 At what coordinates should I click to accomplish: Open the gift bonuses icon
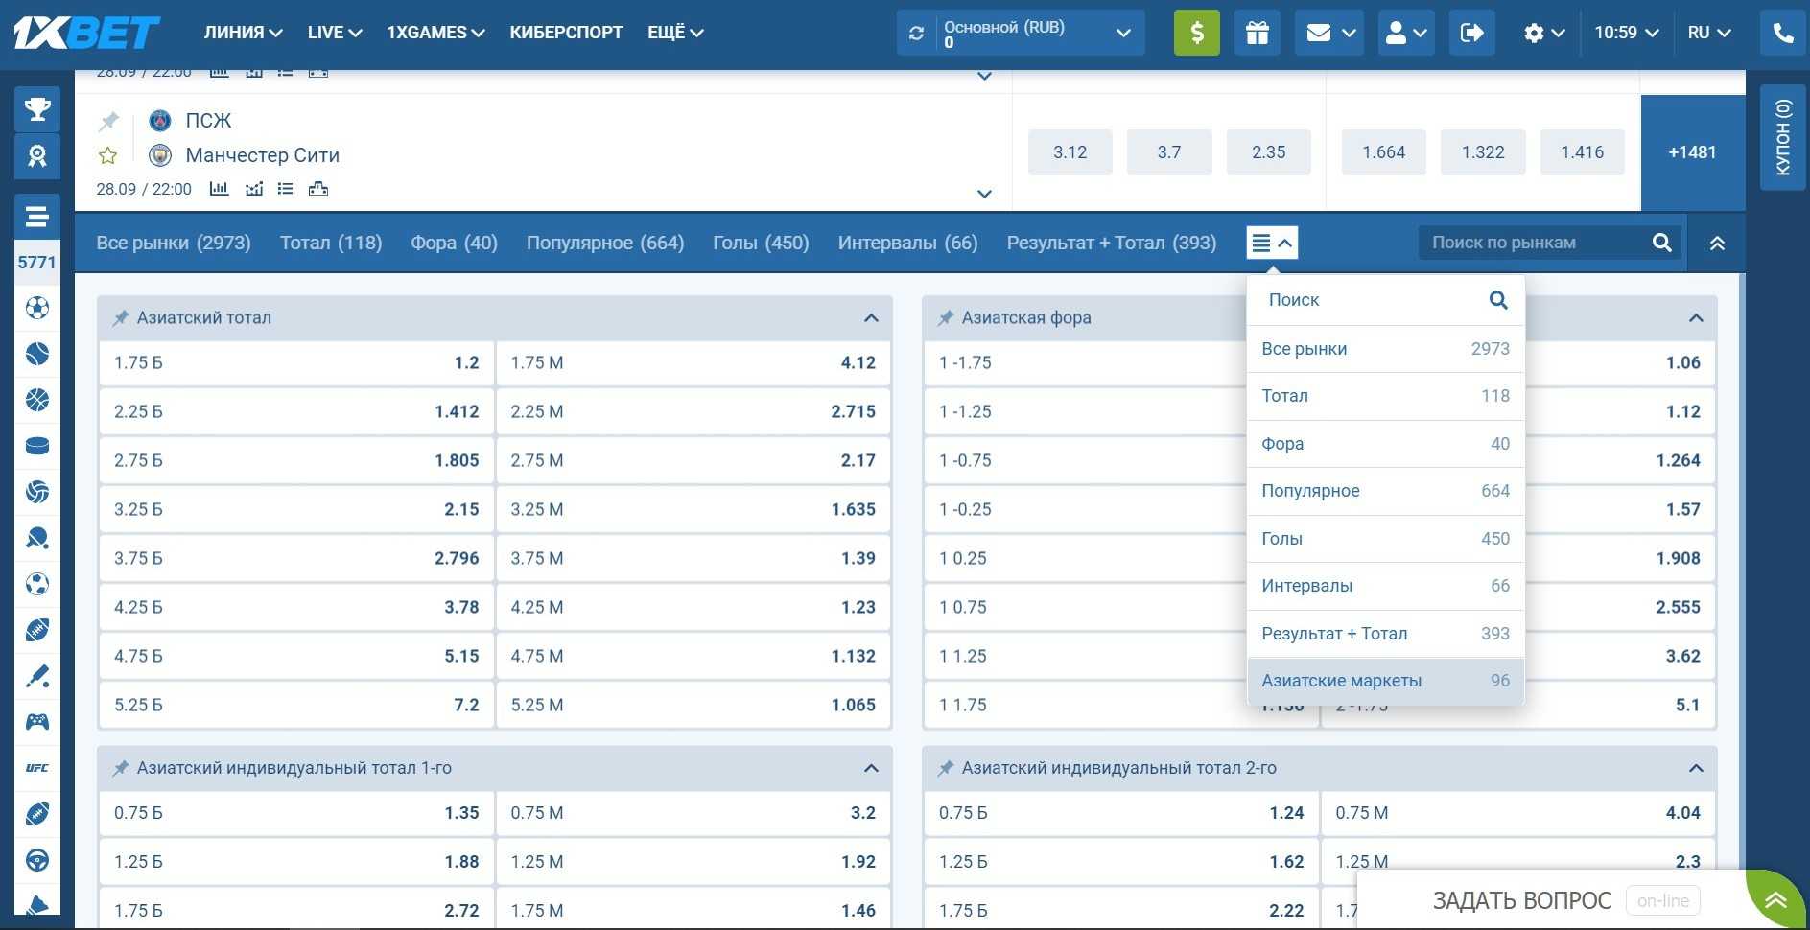(1257, 33)
